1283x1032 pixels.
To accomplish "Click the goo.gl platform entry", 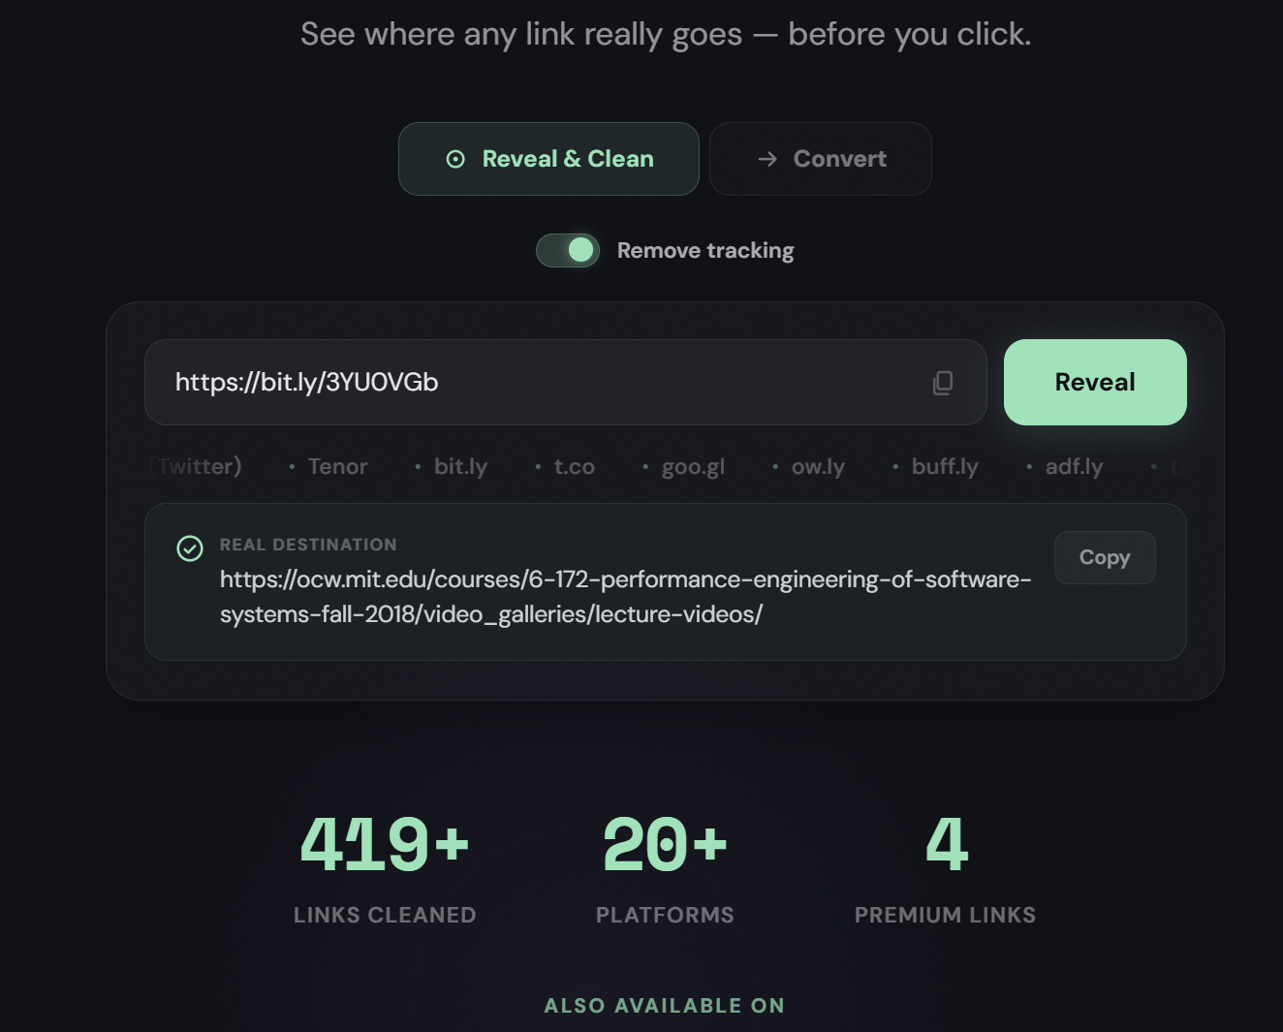I will click(693, 466).
